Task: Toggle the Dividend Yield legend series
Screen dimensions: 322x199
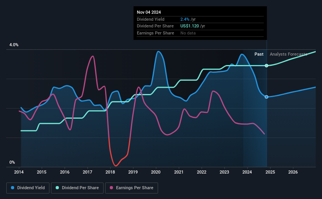Action: 28,188
